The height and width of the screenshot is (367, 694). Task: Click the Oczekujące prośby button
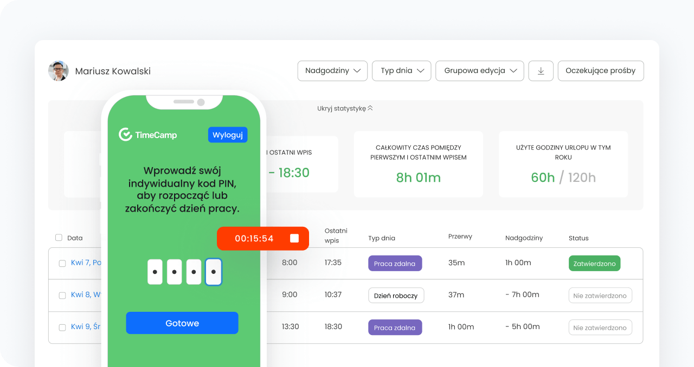click(601, 71)
